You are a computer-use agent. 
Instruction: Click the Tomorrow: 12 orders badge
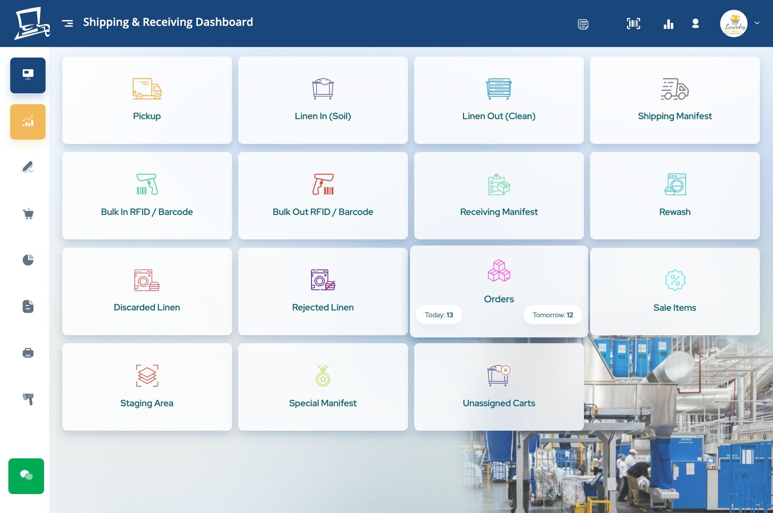click(x=553, y=315)
